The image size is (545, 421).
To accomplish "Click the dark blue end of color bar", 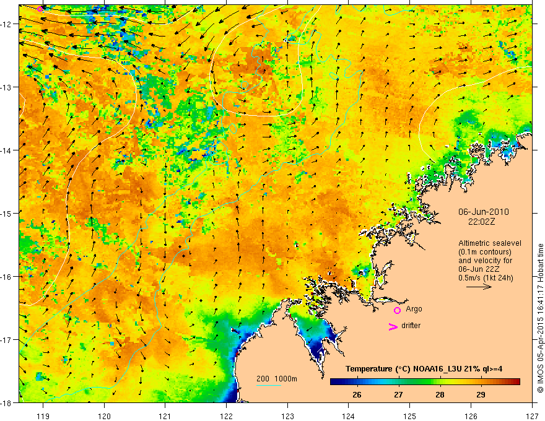I will [x=334, y=381].
